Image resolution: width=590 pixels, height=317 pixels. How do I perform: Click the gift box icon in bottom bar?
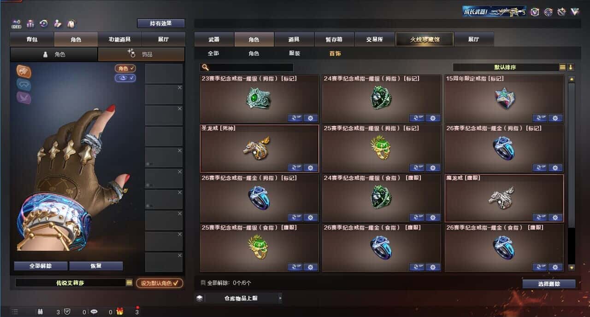(120, 312)
